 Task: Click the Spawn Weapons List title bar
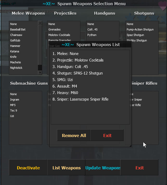pos(91,45)
